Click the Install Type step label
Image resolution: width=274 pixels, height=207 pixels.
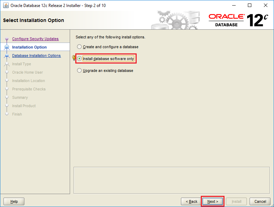[x=22, y=64]
